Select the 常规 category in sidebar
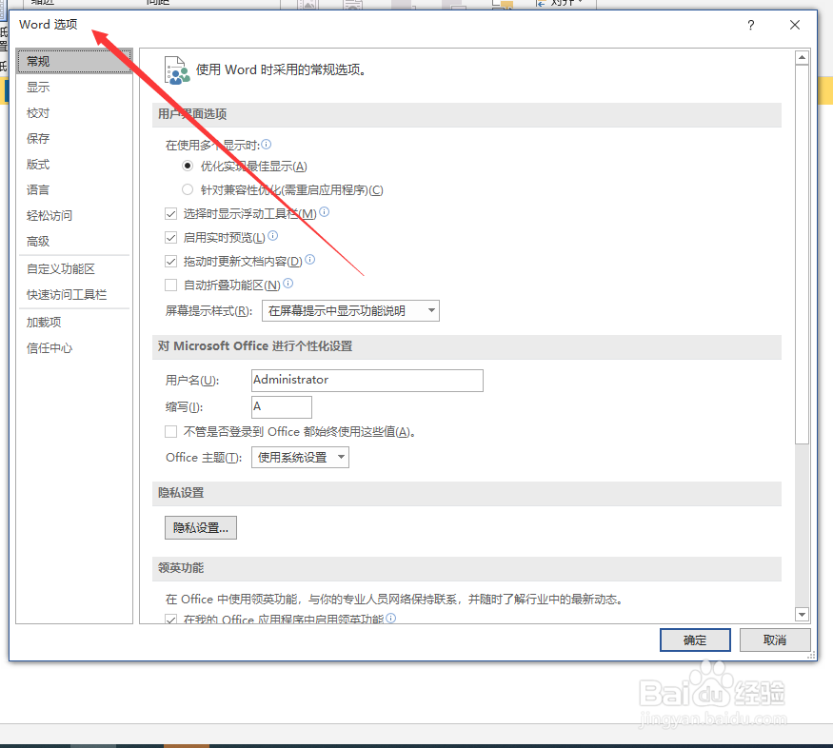 click(74, 61)
